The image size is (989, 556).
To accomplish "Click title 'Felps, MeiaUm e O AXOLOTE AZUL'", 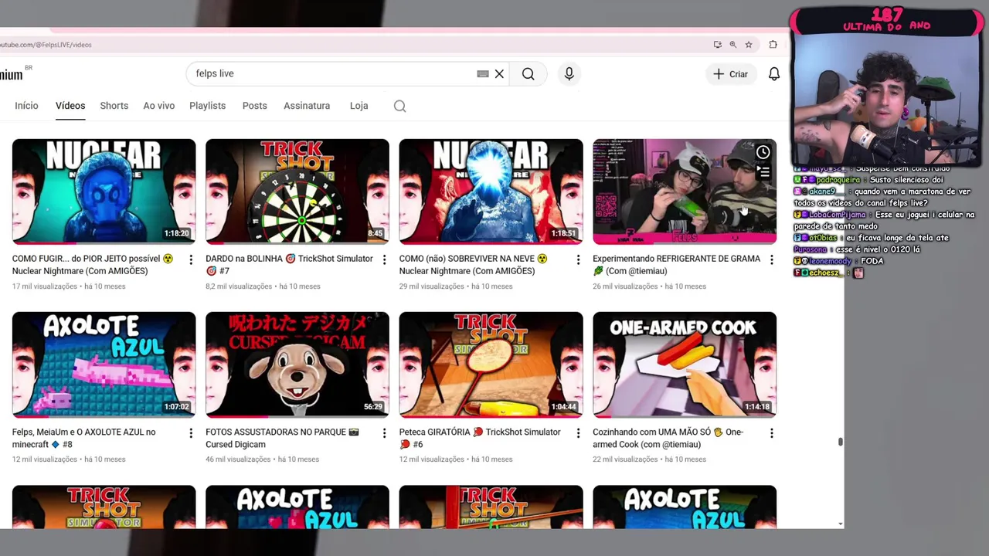I will pyautogui.click(x=84, y=439).
